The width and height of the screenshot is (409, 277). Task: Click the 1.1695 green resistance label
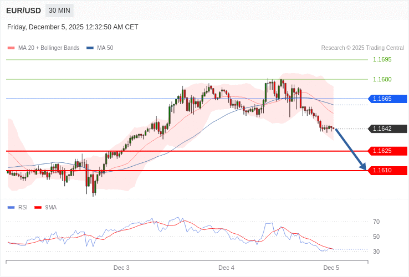(x=382, y=59)
